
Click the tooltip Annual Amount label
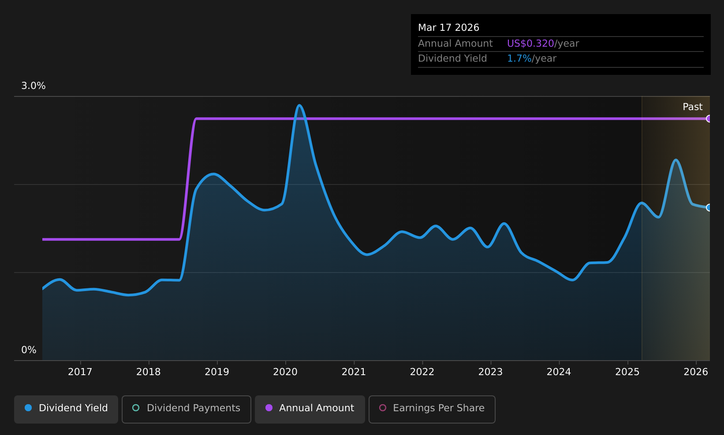tap(455, 44)
